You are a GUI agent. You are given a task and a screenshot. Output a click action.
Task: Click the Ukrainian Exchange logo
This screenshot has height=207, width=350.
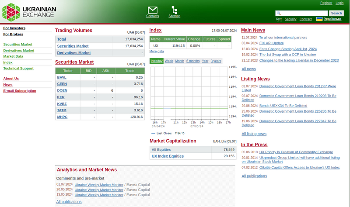tap(29, 12)
